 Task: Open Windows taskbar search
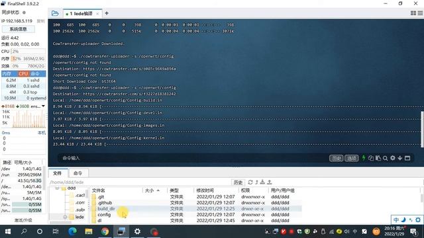[24, 231]
